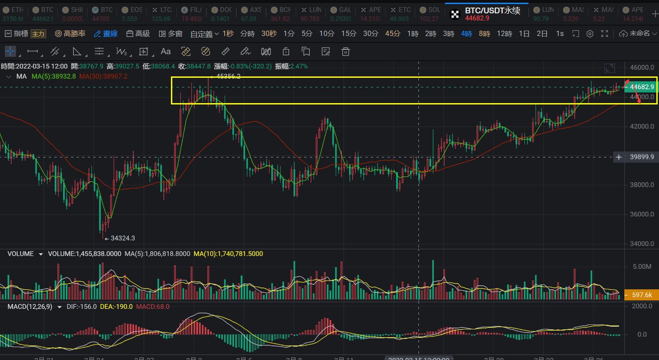Image resolution: width=659 pixels, height=360 pixels.
Task: Enter fullscreen with the expand-corners icon
Action: point(604,34)
